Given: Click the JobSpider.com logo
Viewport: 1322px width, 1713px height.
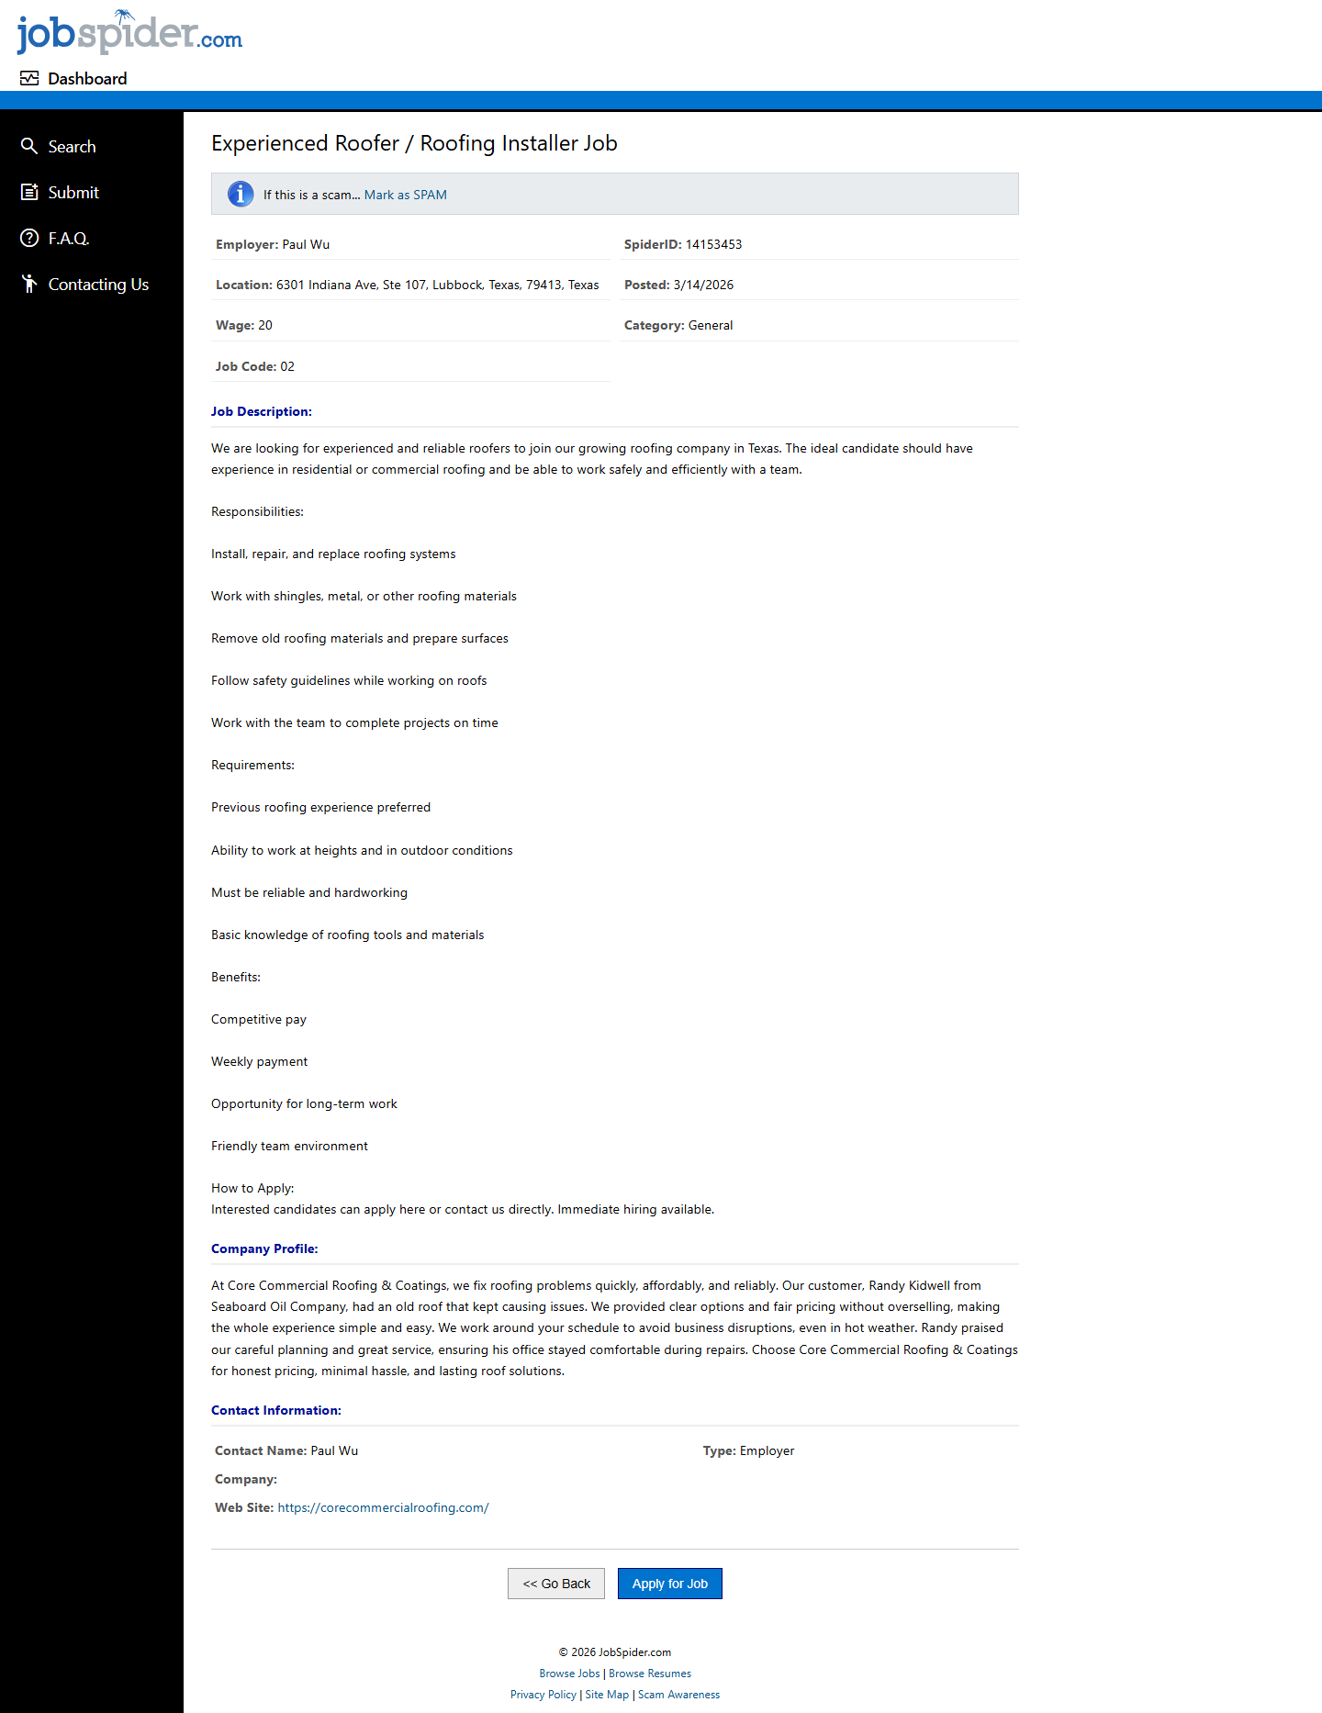Looking at the screenshot, I should (x=129, y=33).
